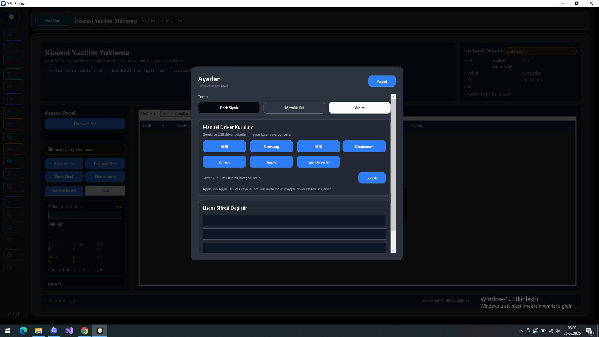Click the Secili column header
The width and height of the screenshot is (599, 337).
(147, 126)
